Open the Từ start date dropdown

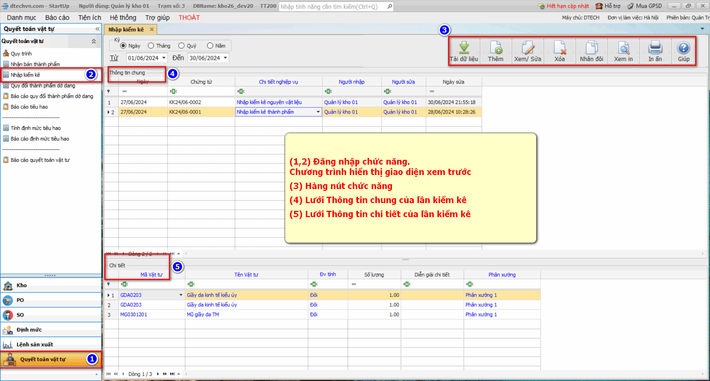pyautogui.click(x=164, y=58)
